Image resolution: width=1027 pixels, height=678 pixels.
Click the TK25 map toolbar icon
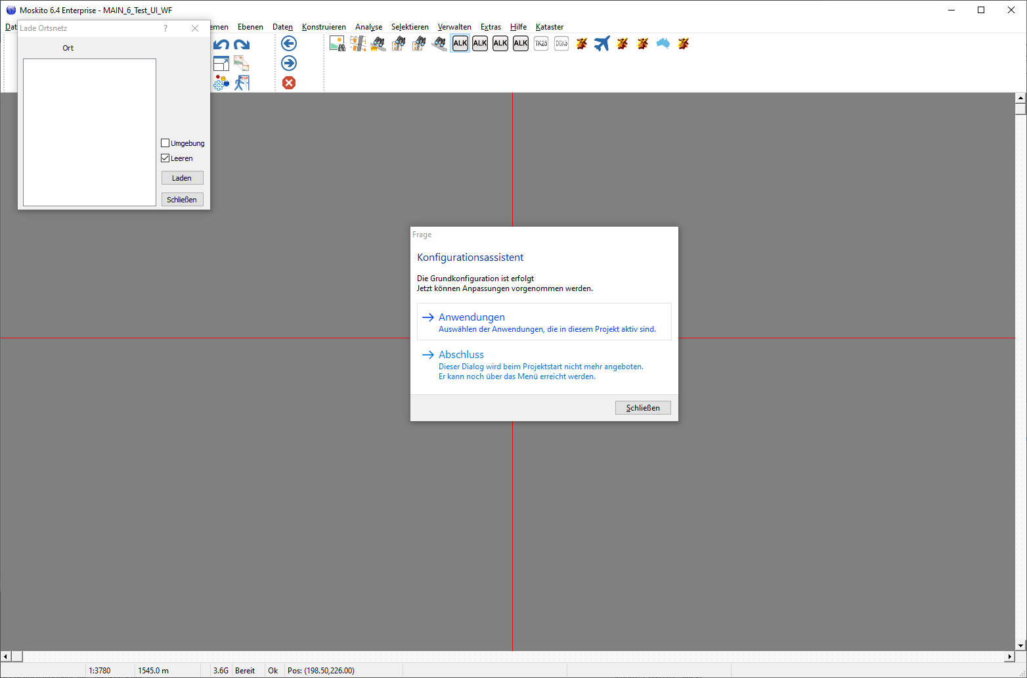pyautogui.click(x=541, y=43)
